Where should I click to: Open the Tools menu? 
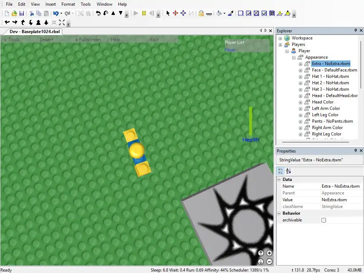pyautogui.click(x=86, y=4)
